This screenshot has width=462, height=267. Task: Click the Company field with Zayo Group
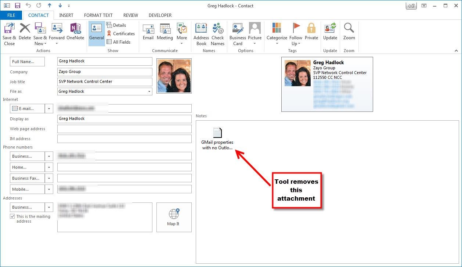[x=105, y=72]
